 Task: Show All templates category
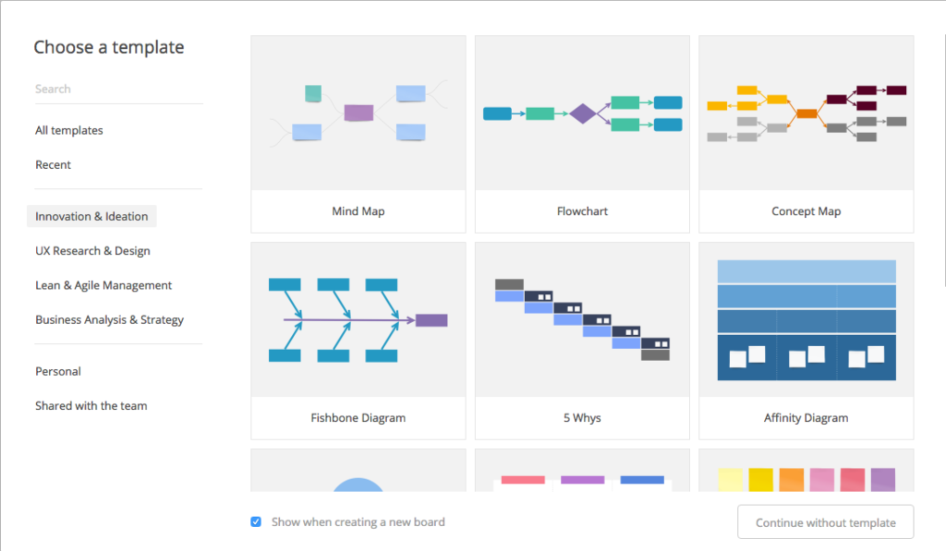(x=68, y=130)
